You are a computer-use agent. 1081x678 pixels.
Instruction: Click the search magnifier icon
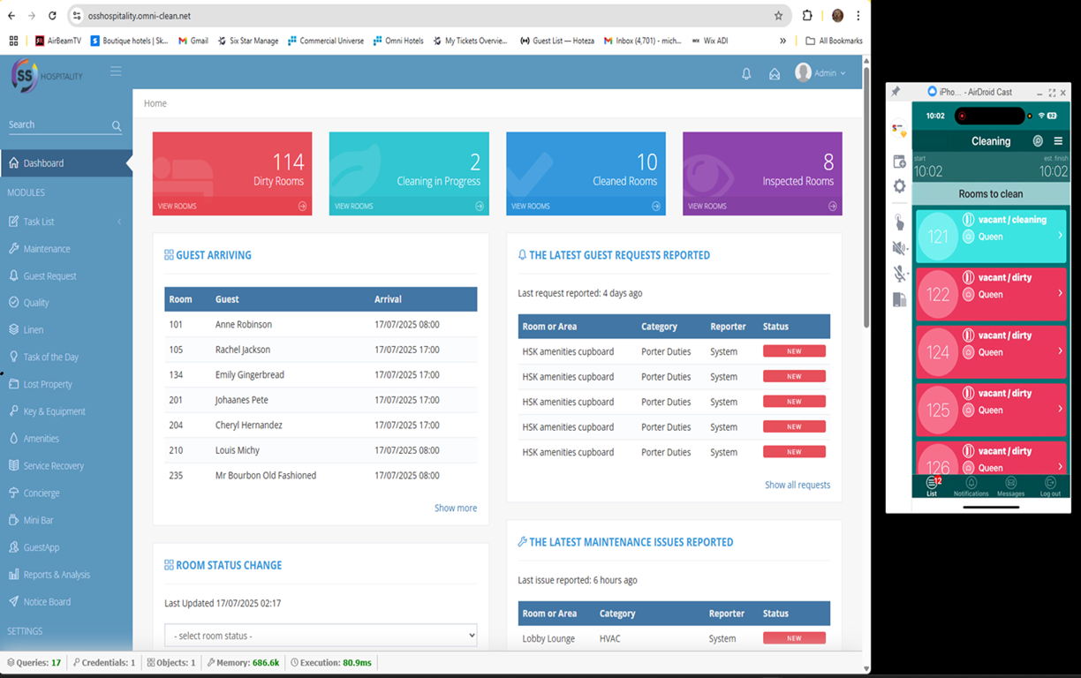tap(117, 125)
